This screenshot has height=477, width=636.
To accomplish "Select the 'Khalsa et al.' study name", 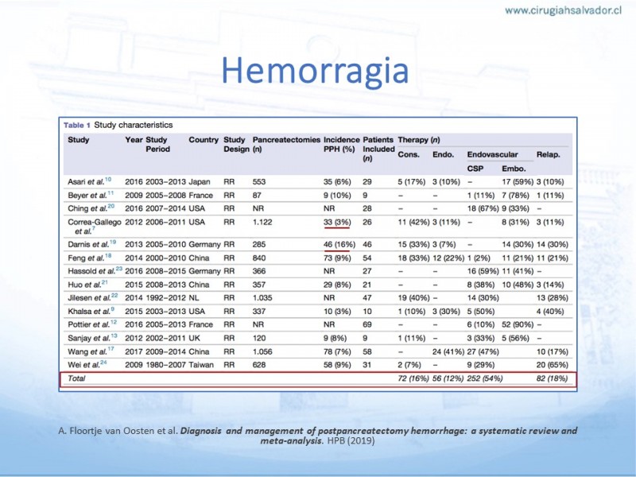I will pyautogui.click(x=89, y=311).
